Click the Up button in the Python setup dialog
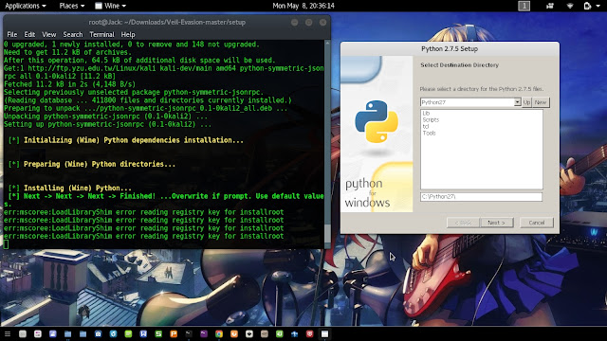The width and height of the screenshot is (607, 341). tap(526, 102)
